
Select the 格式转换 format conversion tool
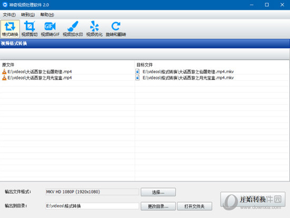click(x=10, y=29)
